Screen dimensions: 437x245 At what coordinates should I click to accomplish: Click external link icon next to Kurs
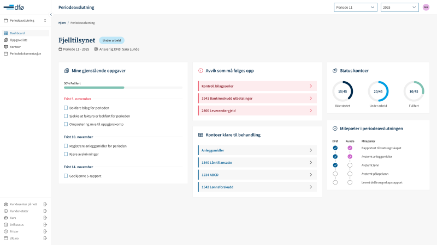(x=45, y=218)
